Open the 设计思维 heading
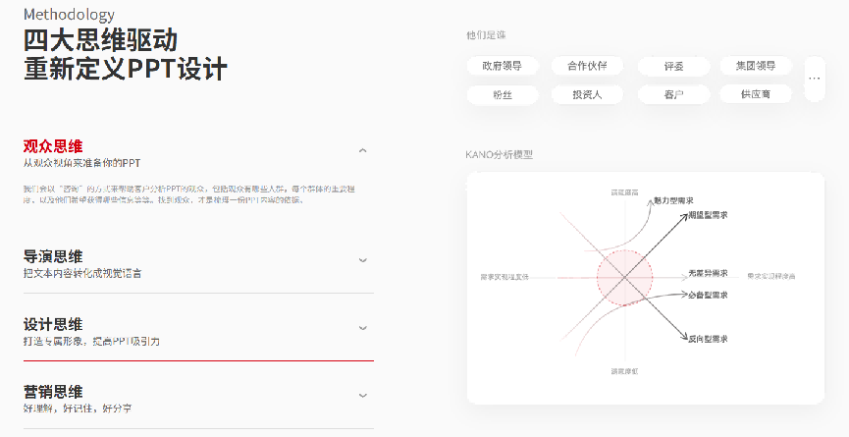 53,324
